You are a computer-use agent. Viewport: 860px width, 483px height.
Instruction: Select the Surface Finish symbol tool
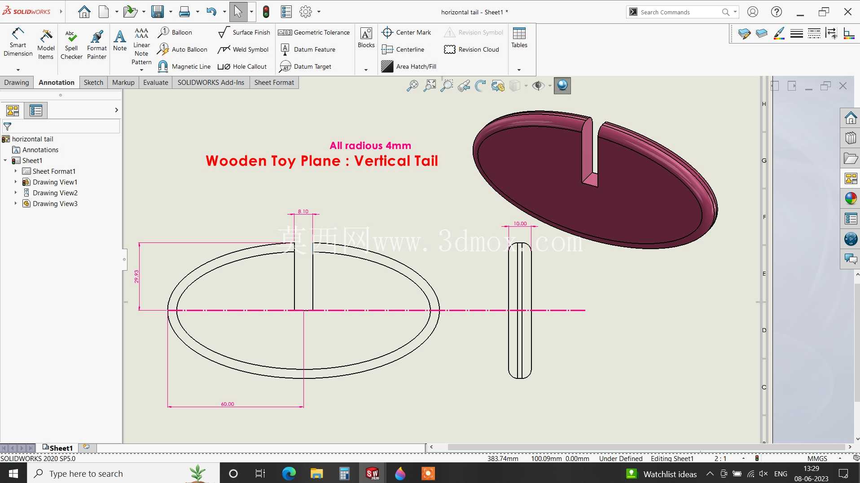click(244, 32)
